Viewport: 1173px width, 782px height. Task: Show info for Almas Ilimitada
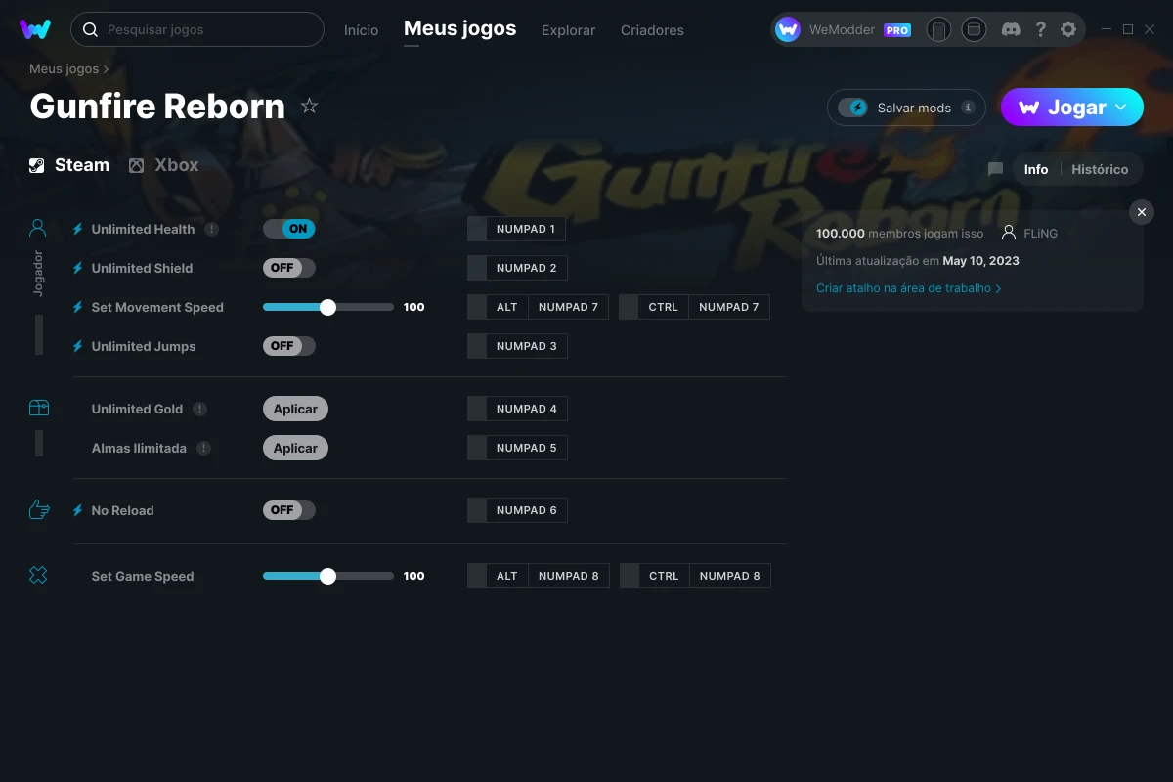(203, 448)
